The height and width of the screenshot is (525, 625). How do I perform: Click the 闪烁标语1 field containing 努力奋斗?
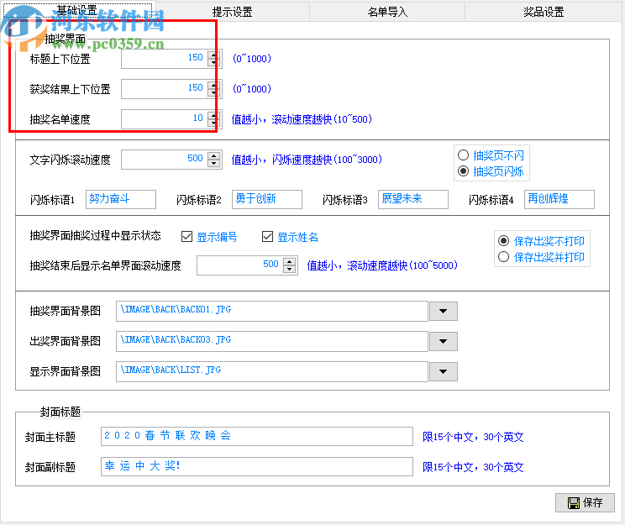[121, 199]
